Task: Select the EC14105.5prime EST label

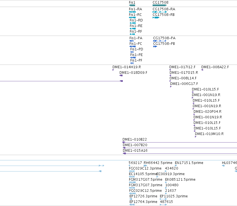Action: coord(143,174)
